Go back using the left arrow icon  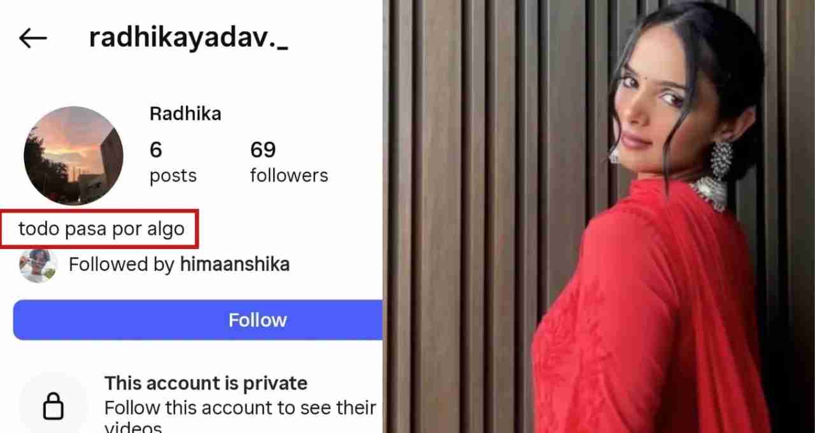(33, 38)
